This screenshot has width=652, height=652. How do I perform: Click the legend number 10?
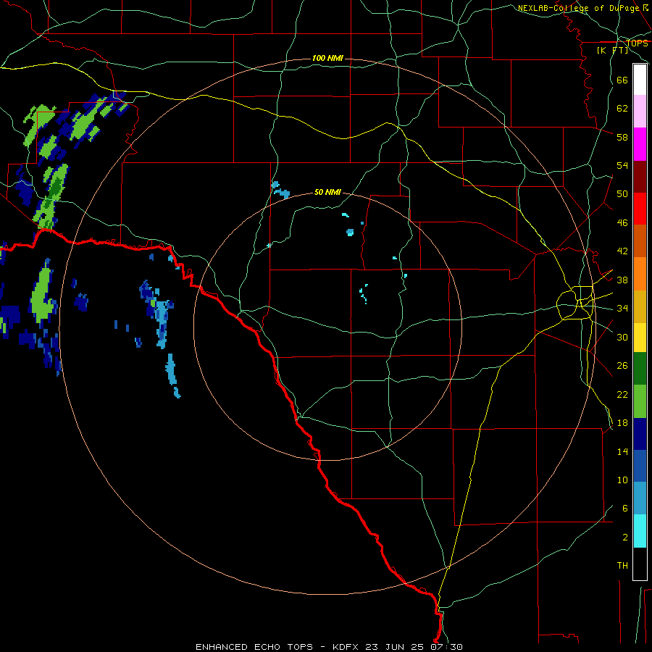coord(622,480)
